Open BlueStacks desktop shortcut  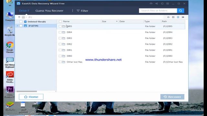(10, 106)
